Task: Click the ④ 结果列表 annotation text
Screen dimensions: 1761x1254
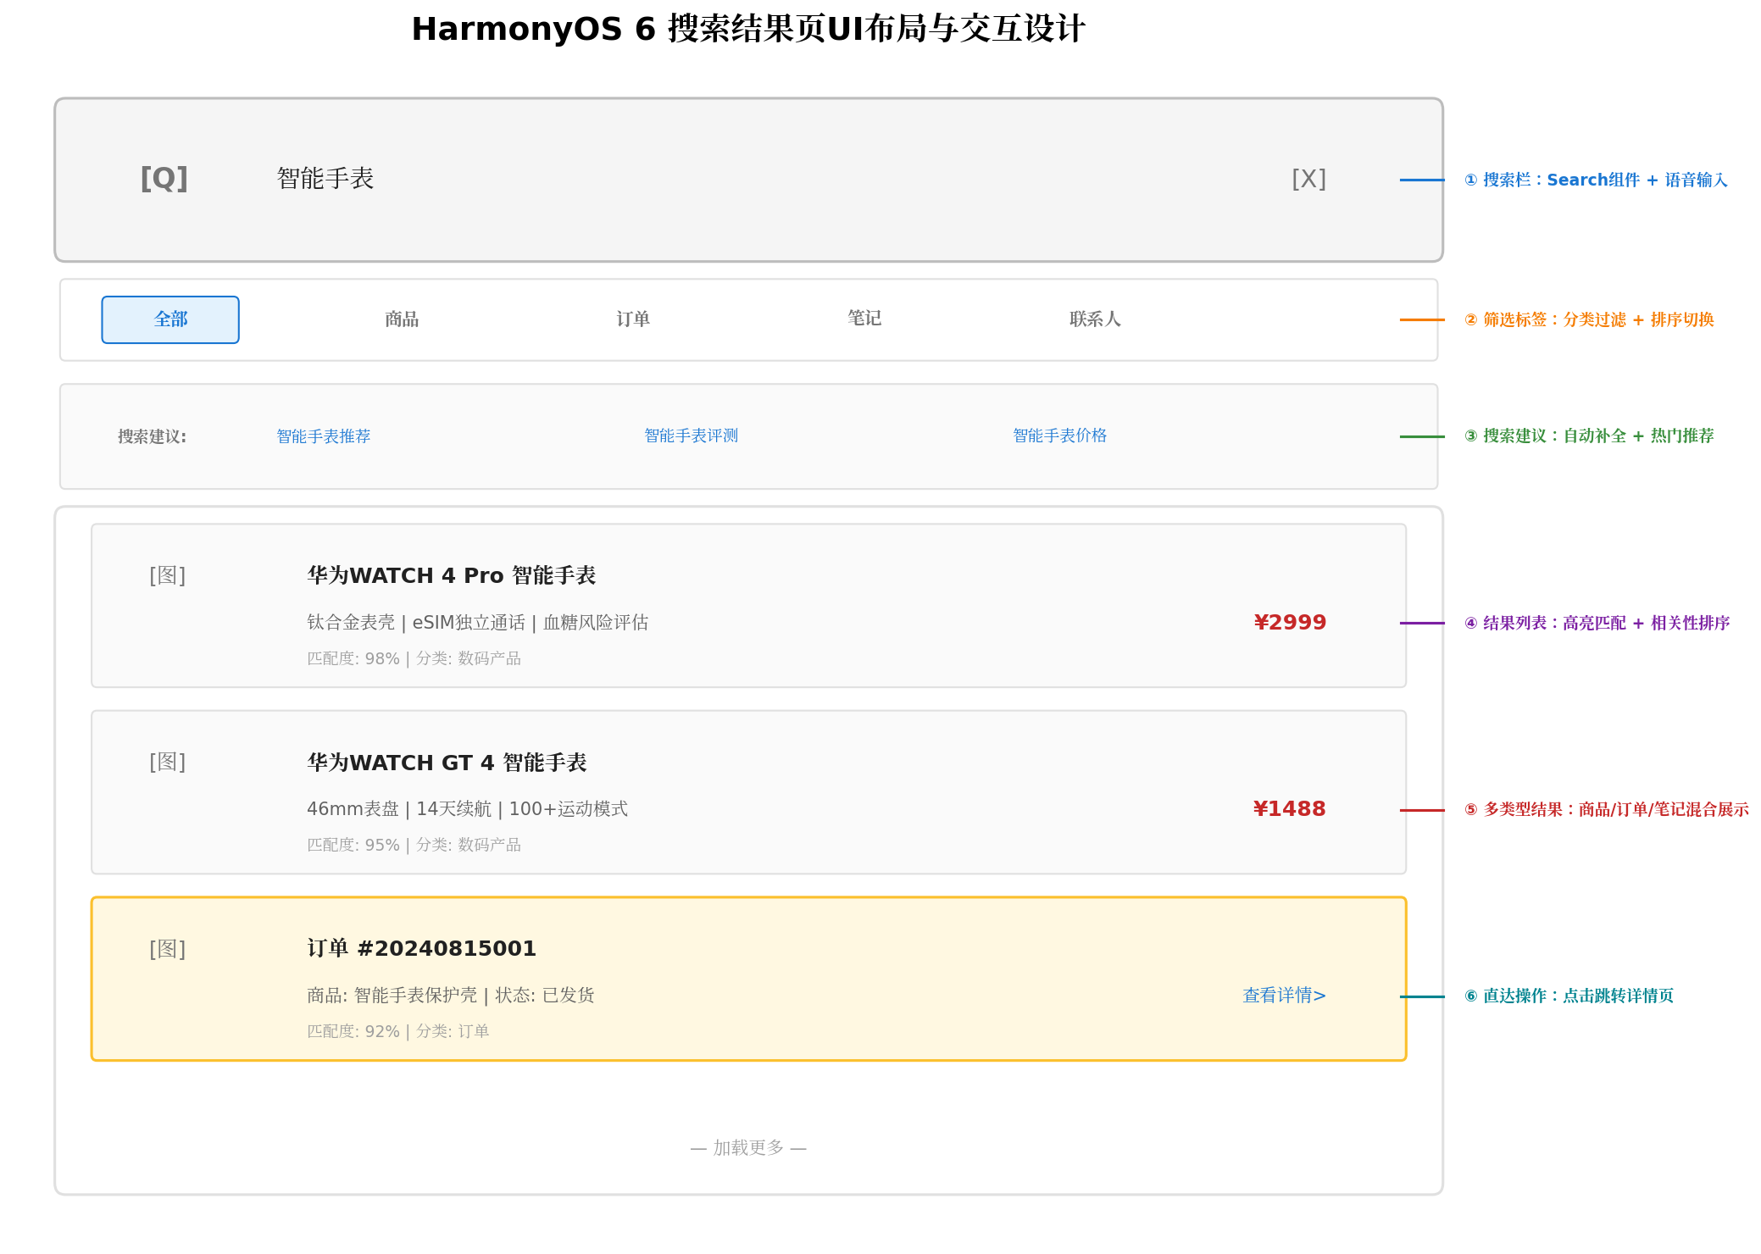Action: [x=1597, y=623]
